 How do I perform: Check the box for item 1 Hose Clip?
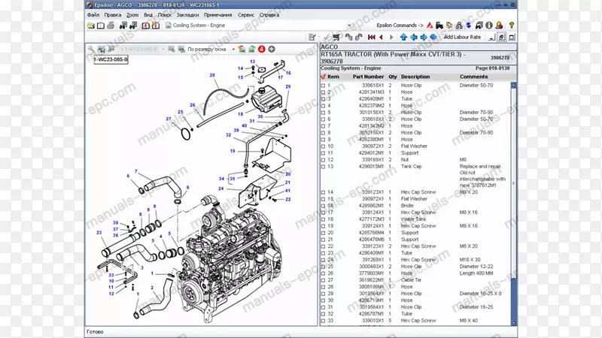[x=324, y=86]
